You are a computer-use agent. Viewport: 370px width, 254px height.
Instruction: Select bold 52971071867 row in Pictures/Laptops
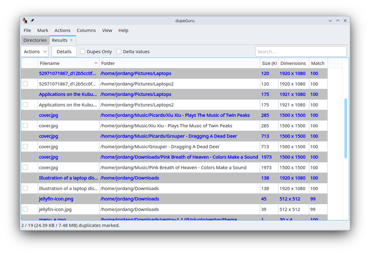coord(174,73)
